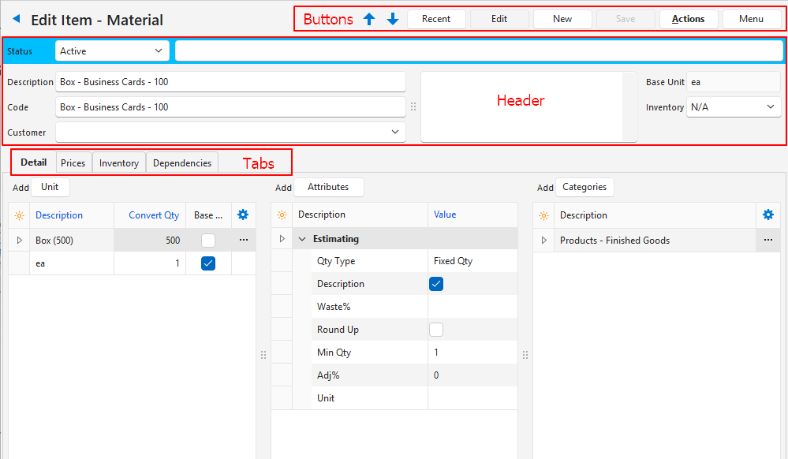
Task: Switch to the Prices tab
Action: 73,162
